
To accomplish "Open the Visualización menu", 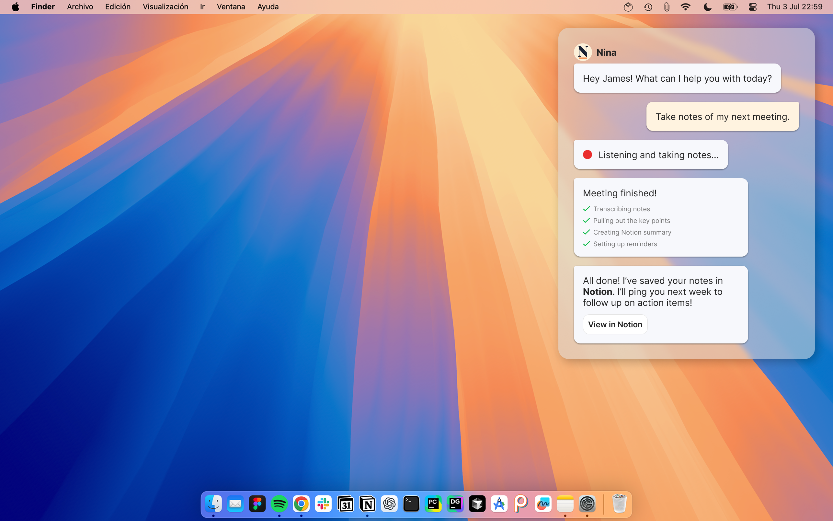I will [165, 7].
